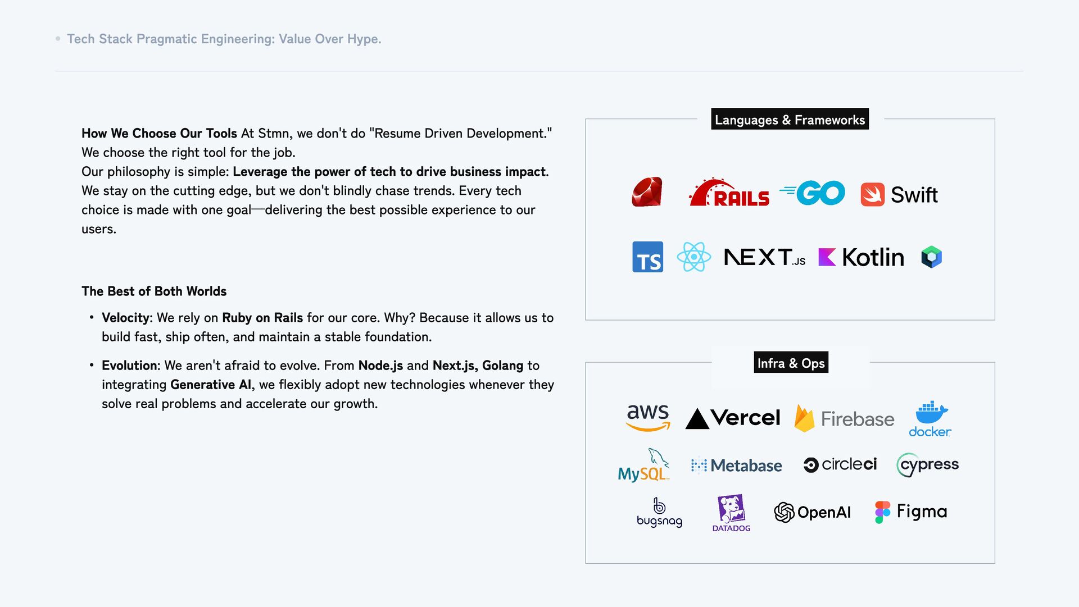Click the Languages & Frameworks heading label
The height and width of the screenshot is (607, 1079).
point(790,120)
